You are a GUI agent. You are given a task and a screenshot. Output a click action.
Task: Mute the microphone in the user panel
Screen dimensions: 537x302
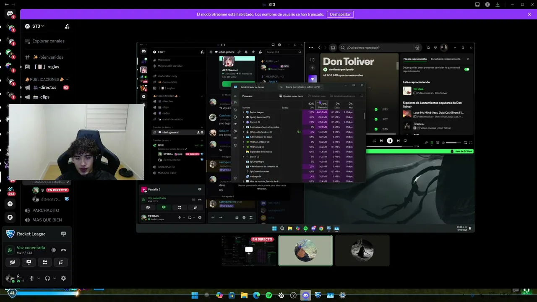click(31, 278)
